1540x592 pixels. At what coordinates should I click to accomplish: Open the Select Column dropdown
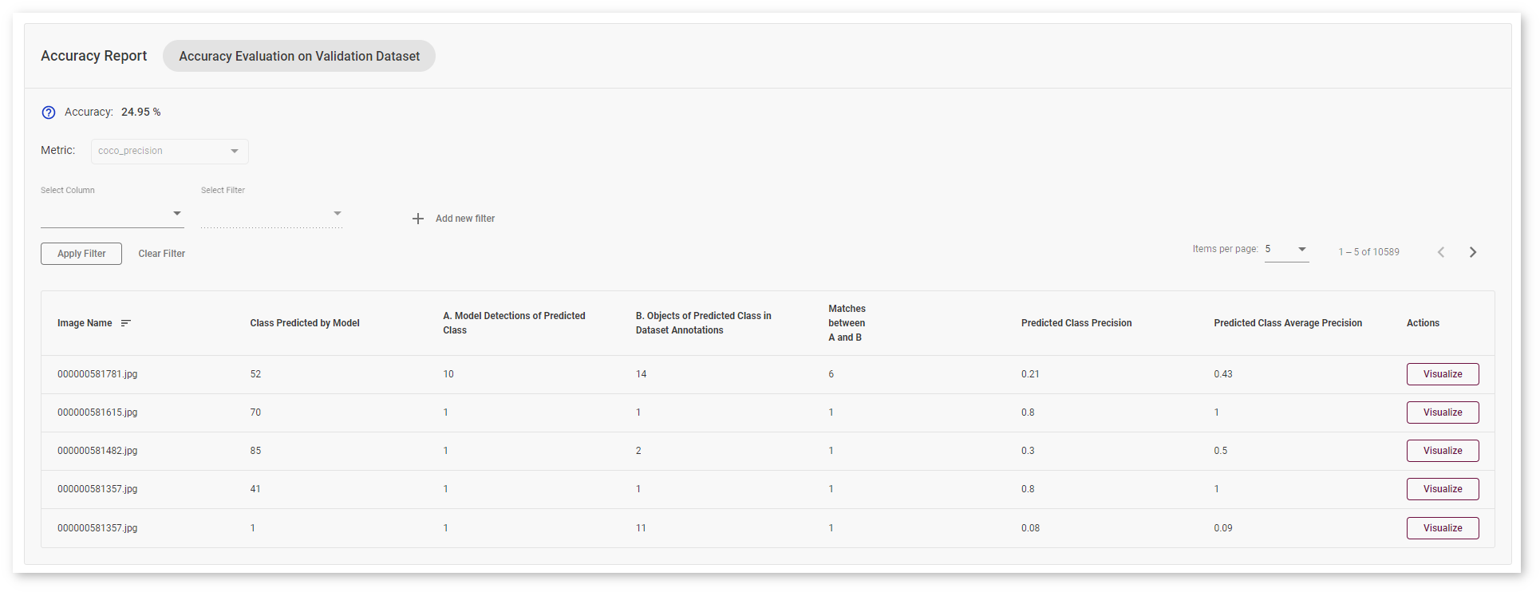coord(112,214)
